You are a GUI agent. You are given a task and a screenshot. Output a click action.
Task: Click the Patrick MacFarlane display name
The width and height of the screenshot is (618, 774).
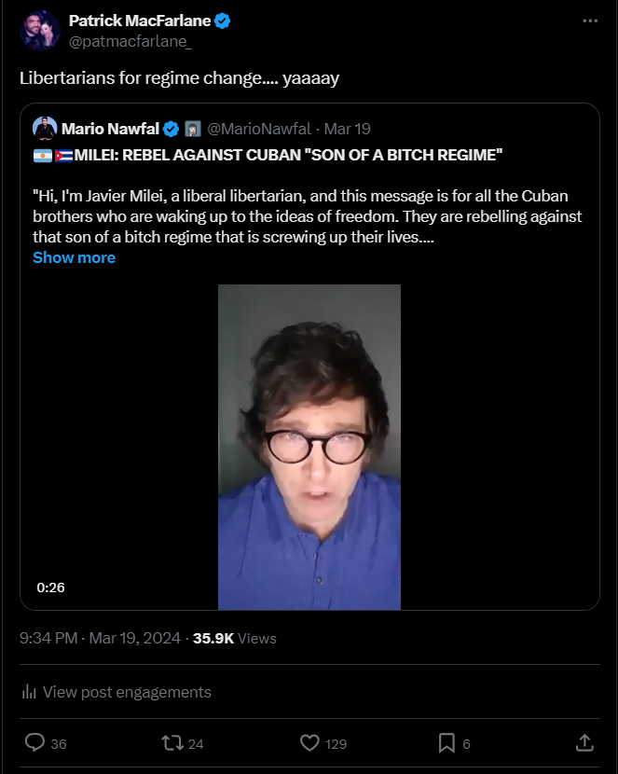(x=139, y=21)
